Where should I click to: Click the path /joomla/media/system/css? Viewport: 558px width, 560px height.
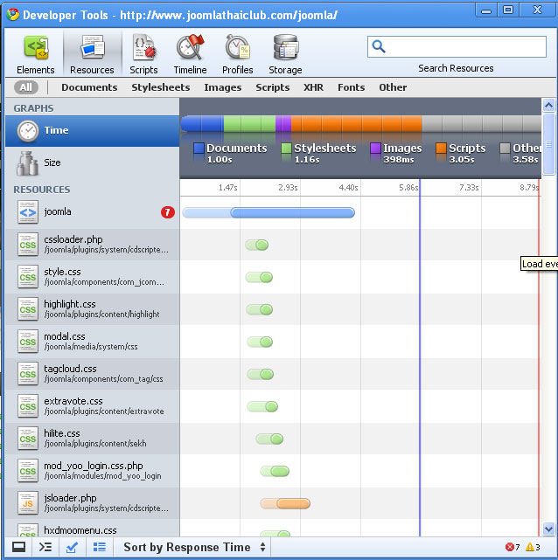[91, 347]
